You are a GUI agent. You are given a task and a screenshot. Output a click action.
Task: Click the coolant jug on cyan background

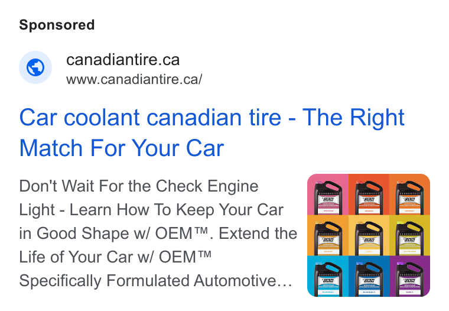tap(328, 276)
